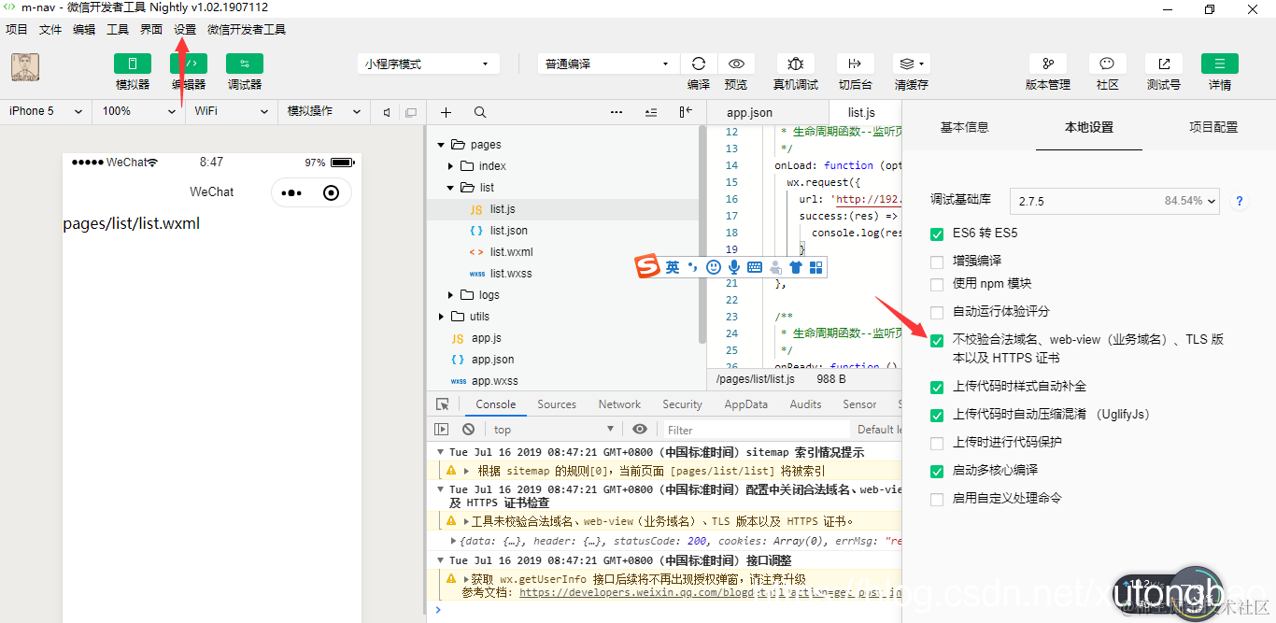This screenshot has height=623, width=1276.
Task: Expand the logs folder
Action: tap(450, 295)
